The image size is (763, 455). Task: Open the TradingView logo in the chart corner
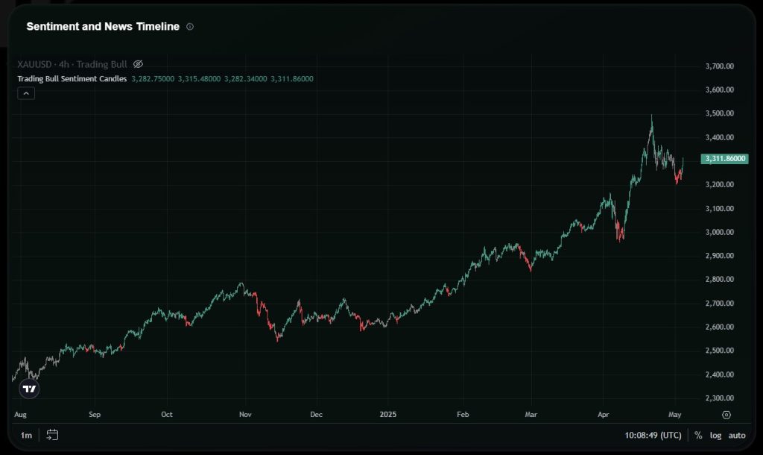(29, 389)
